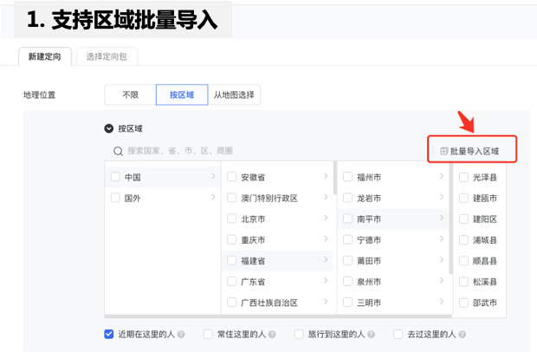Expand 澳门特别行政区 chevron arrow
This screenshot has height=352, width=537.
coord(326,197)
